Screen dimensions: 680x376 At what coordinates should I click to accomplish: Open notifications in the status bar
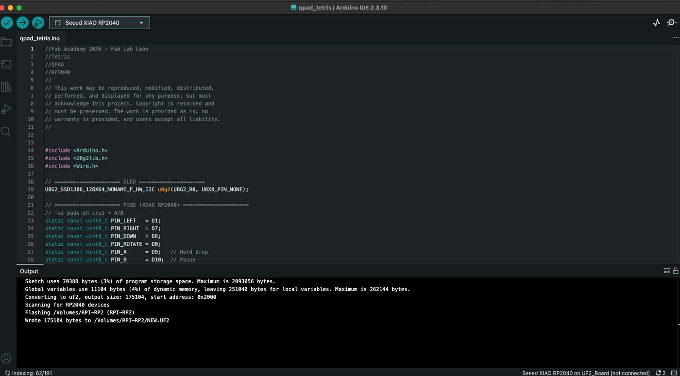pos(661,373)
